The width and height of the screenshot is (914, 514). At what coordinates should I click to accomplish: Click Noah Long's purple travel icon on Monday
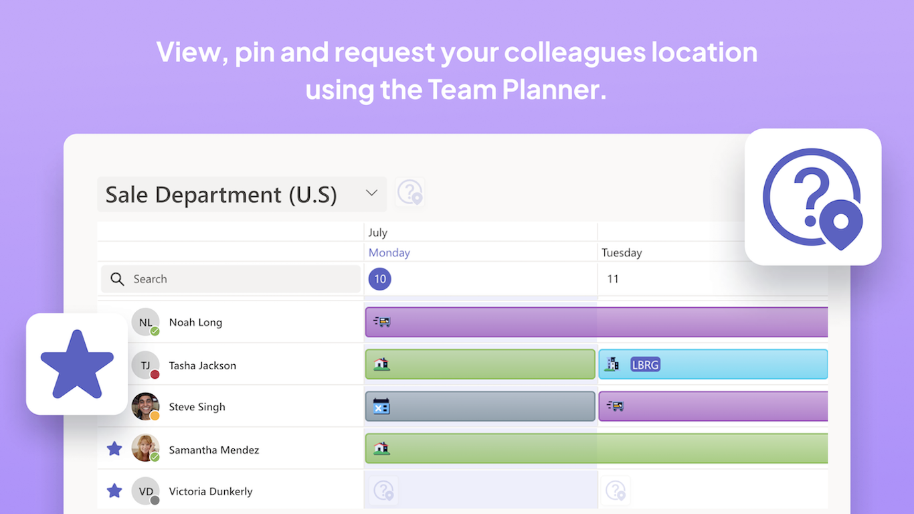tap(381, 322)
